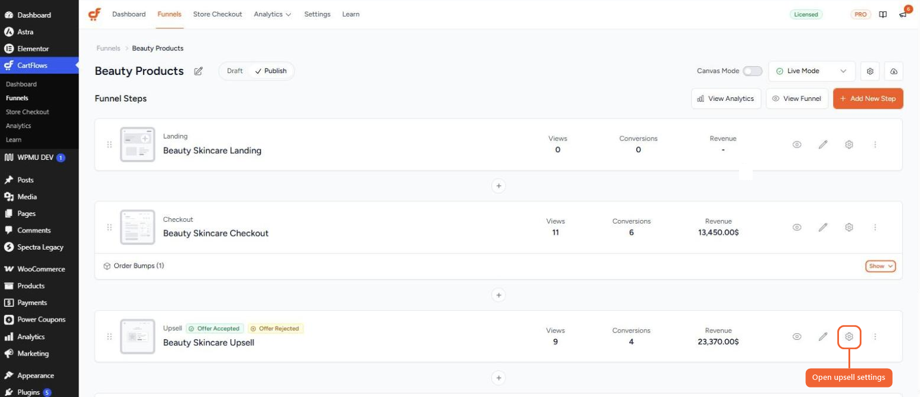Show the Order Bumps list
920x397 pixels.
point(880,266)
